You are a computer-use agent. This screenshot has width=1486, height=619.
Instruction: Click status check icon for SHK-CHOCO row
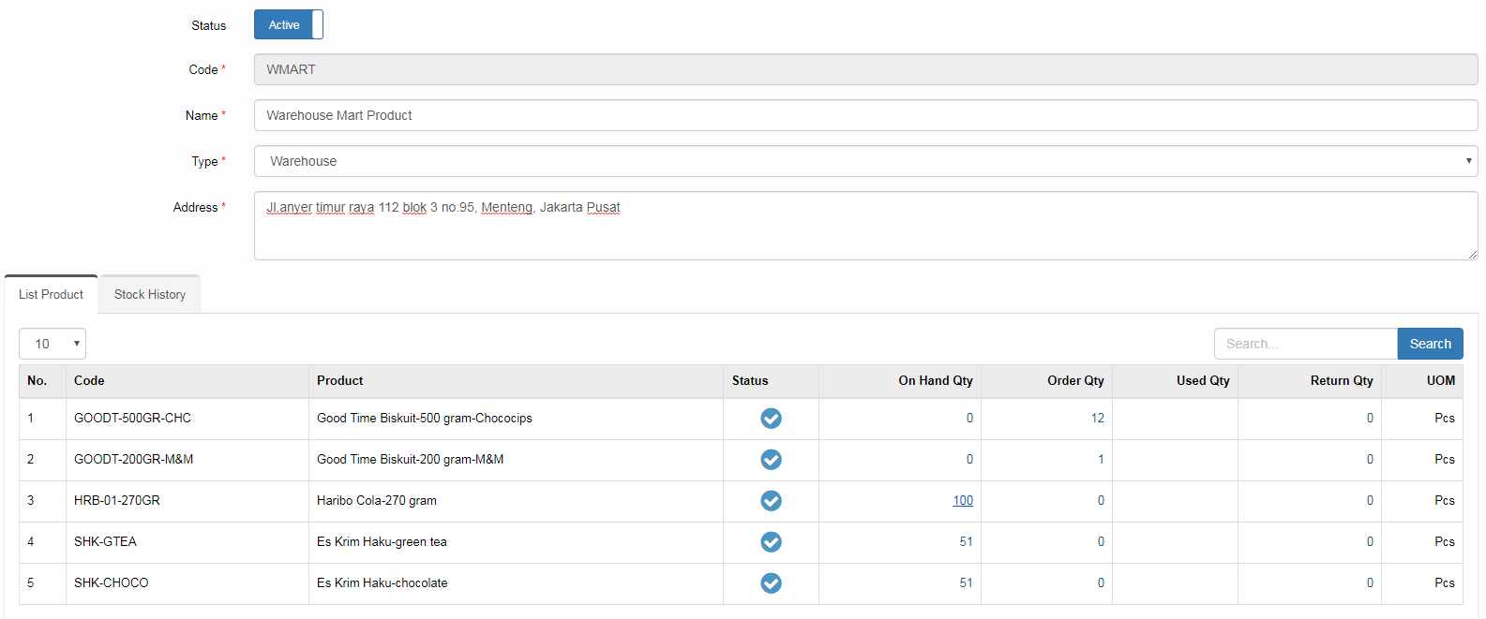[x=771, y=583]
